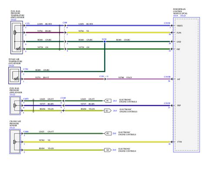The width and height of the screenshot is (206, 185).
Task: Open the 25-5 link beside K1
Action: point(115,111)
